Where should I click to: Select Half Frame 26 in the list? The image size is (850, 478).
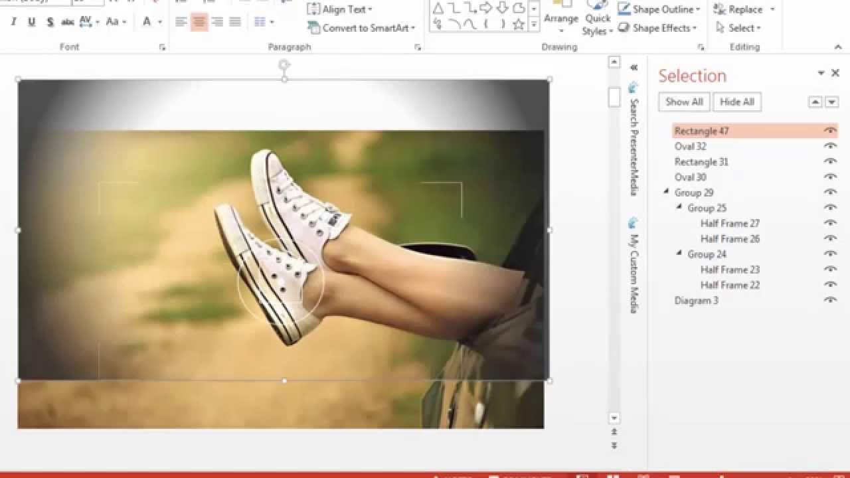[x=730, y=238]
